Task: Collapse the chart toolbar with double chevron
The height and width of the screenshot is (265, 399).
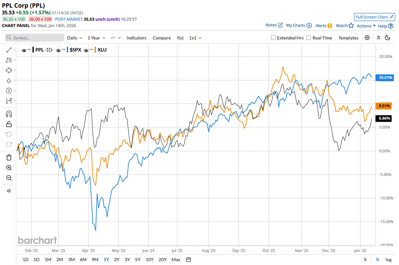Action: click(x=379, y=37)
